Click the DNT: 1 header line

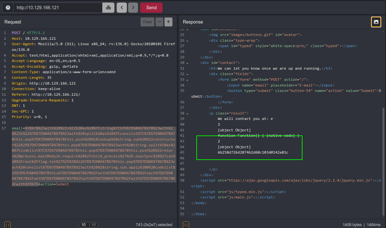point(18,106)
